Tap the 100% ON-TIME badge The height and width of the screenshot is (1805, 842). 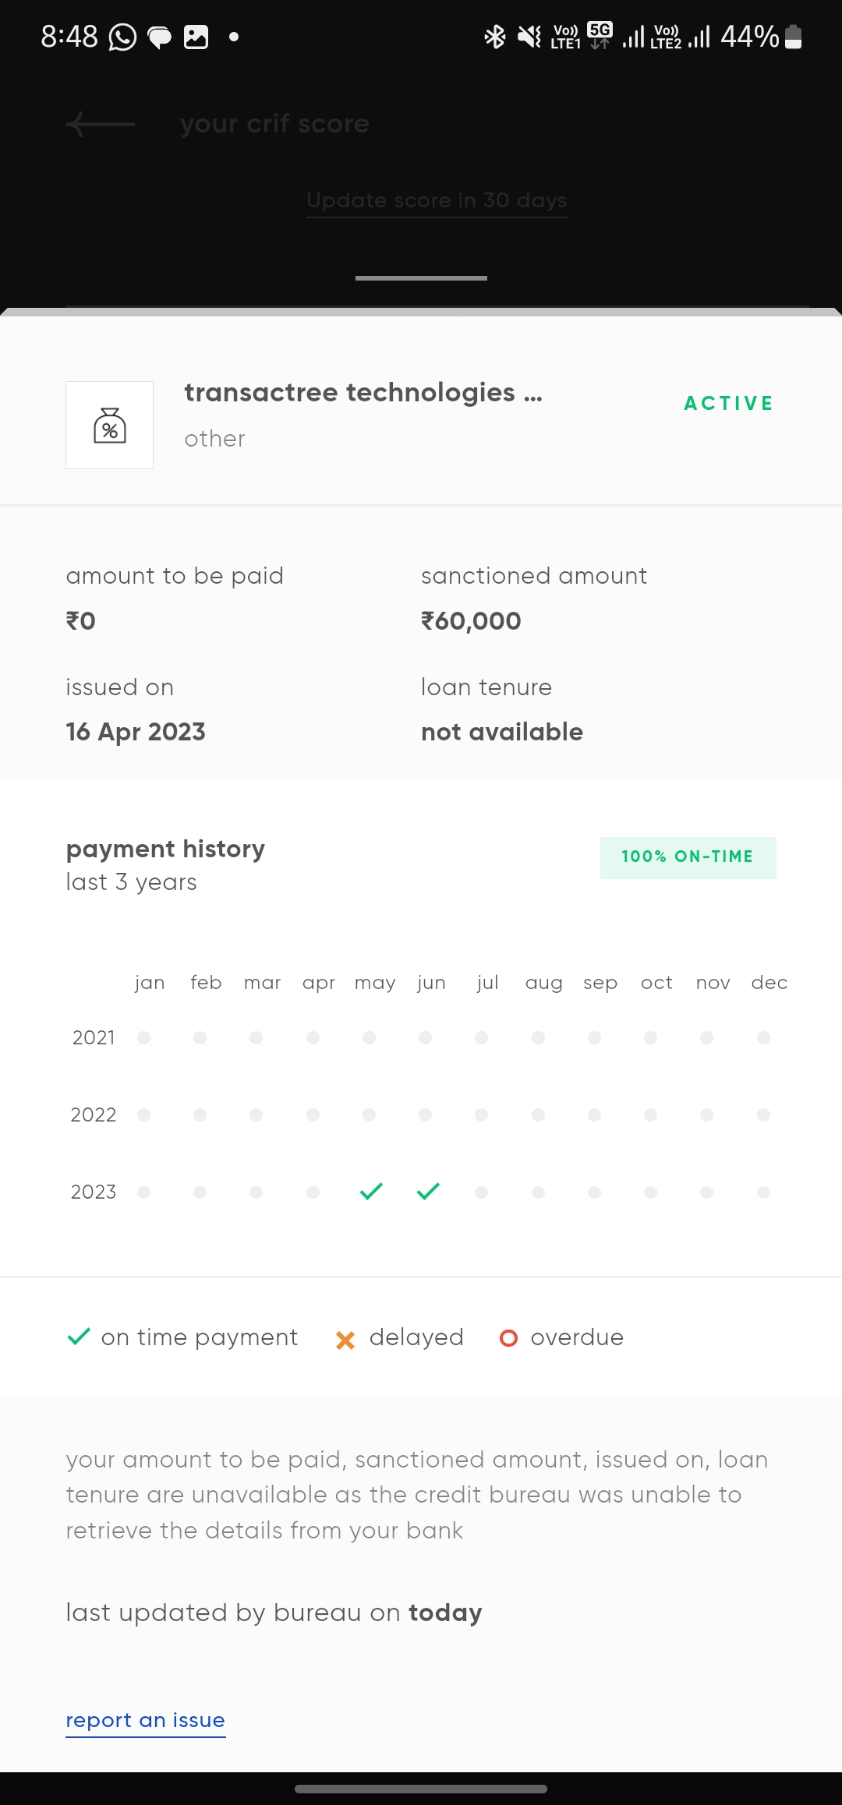click(x=688, y=857)
